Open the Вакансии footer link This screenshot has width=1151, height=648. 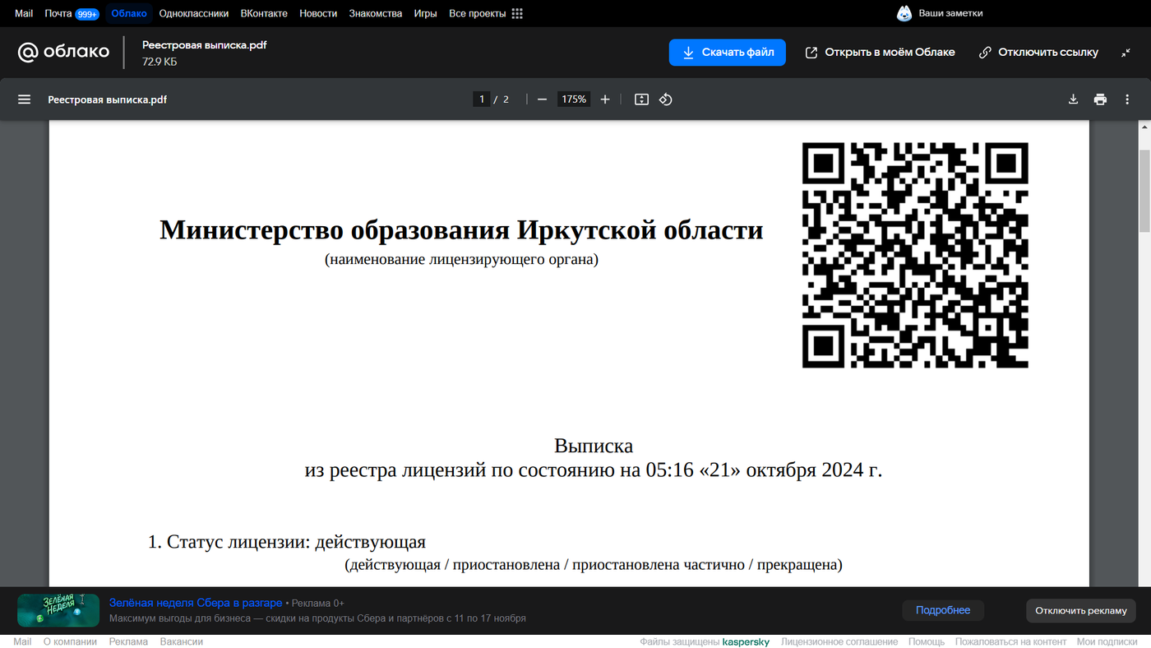click(x=182, y=641)
